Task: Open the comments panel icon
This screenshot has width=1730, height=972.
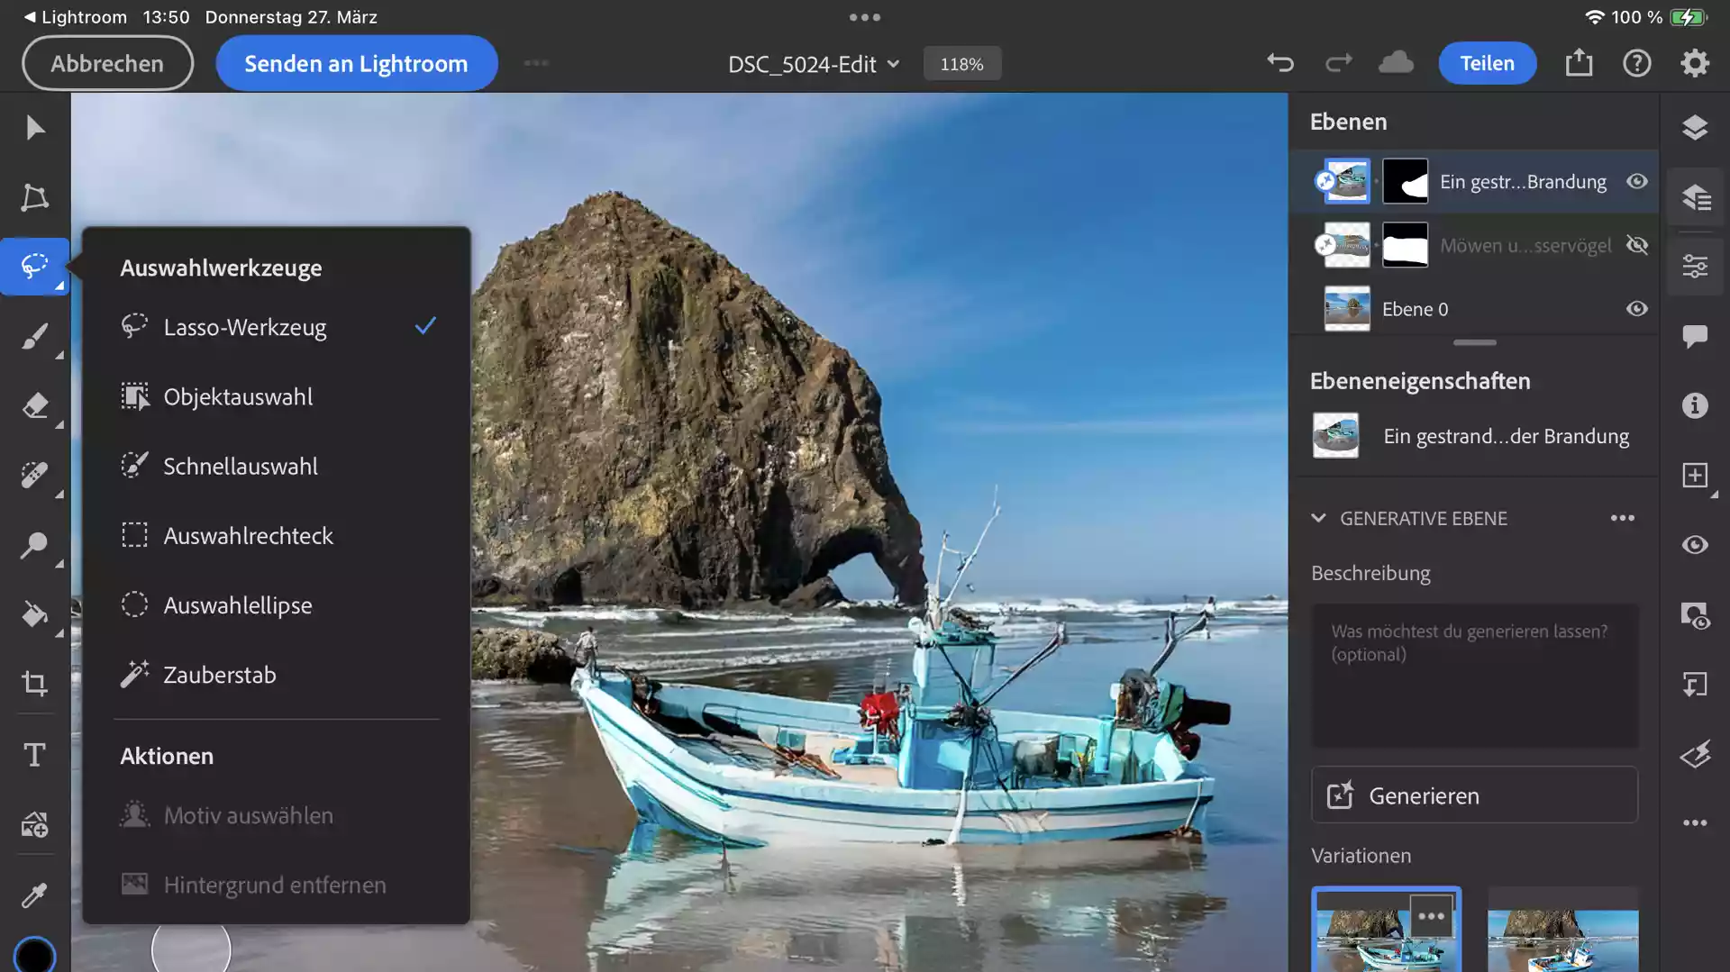Action: point(1695,336)
